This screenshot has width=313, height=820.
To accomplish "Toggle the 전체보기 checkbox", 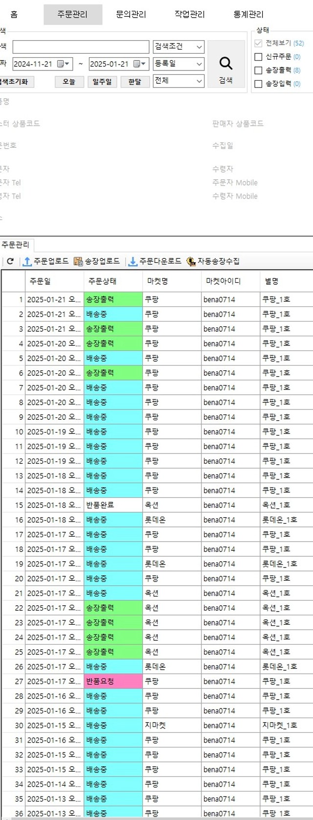I will click(258, 43).
